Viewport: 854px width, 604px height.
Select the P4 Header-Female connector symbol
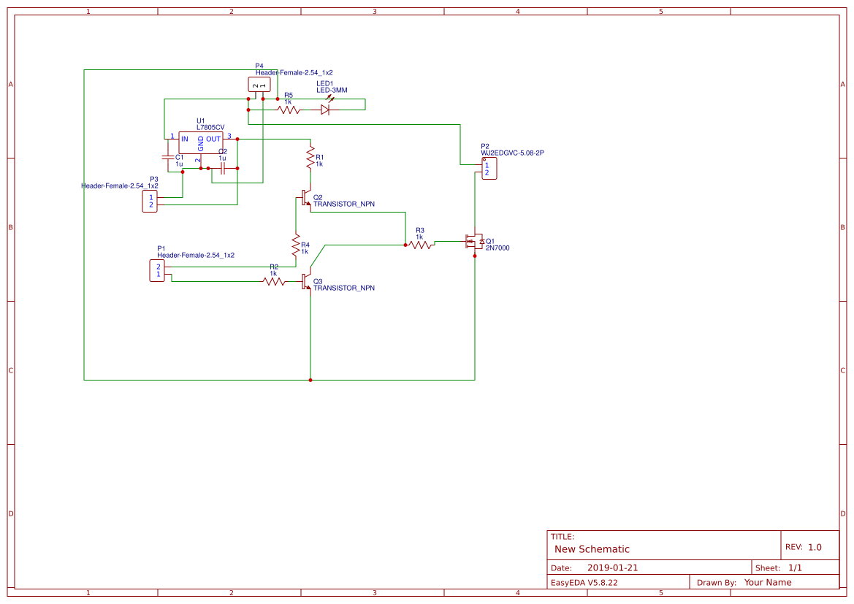pos(259,84)
